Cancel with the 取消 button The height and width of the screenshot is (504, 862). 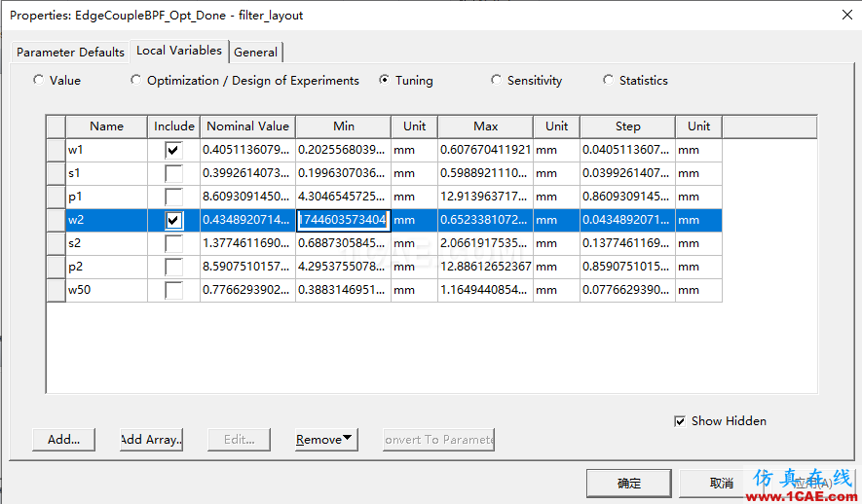click(x=722, y=484)
